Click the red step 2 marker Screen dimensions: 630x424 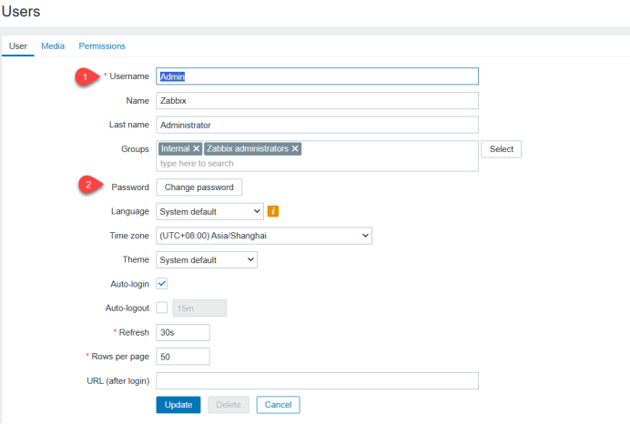[86, 186]
